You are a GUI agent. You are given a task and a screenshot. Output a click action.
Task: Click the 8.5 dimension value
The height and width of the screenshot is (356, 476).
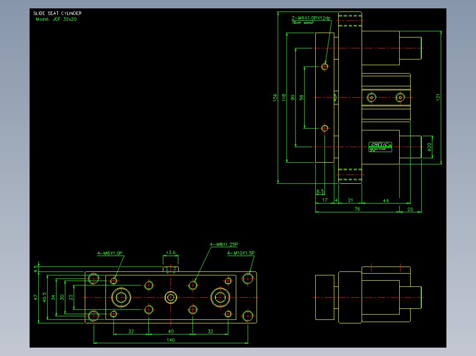320,192
